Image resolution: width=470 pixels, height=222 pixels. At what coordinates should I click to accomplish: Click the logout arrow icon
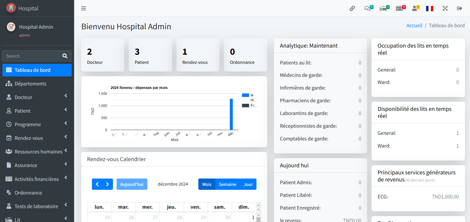tap(460, 8)
